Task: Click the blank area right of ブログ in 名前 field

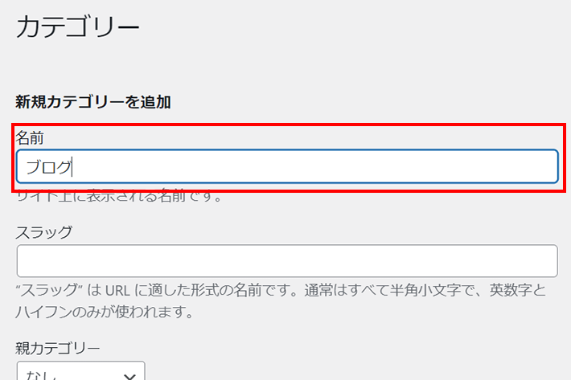Action: pyautogui.click(x=313, y=167)
